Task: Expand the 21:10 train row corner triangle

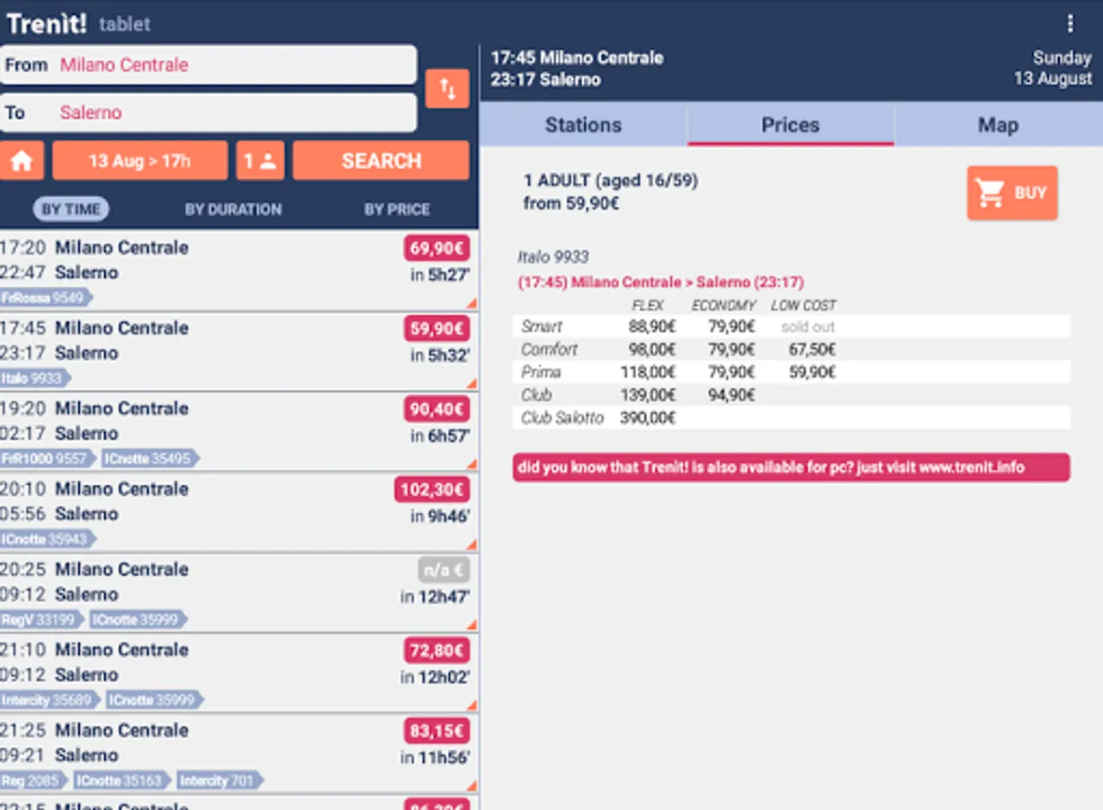Action: coord(471,706)
